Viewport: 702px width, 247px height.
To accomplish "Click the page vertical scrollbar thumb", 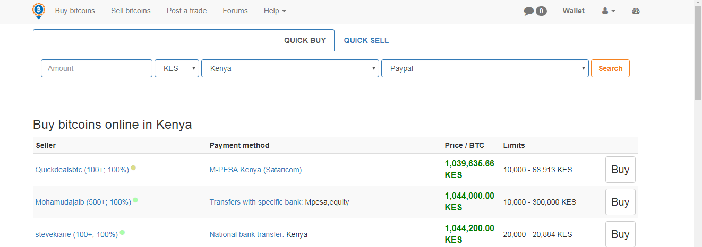I will [698, 53].
